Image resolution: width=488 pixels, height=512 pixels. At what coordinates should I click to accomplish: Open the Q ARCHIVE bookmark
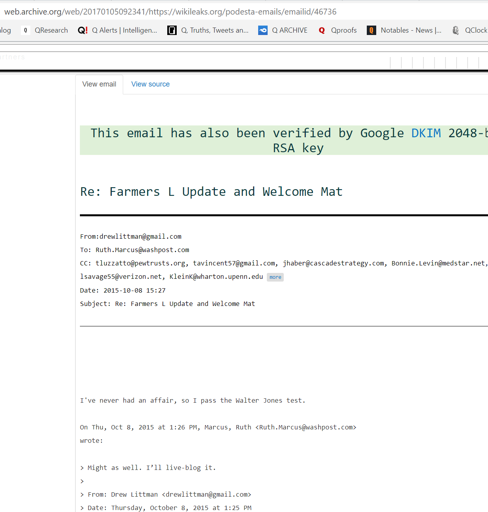pos(283,30)
